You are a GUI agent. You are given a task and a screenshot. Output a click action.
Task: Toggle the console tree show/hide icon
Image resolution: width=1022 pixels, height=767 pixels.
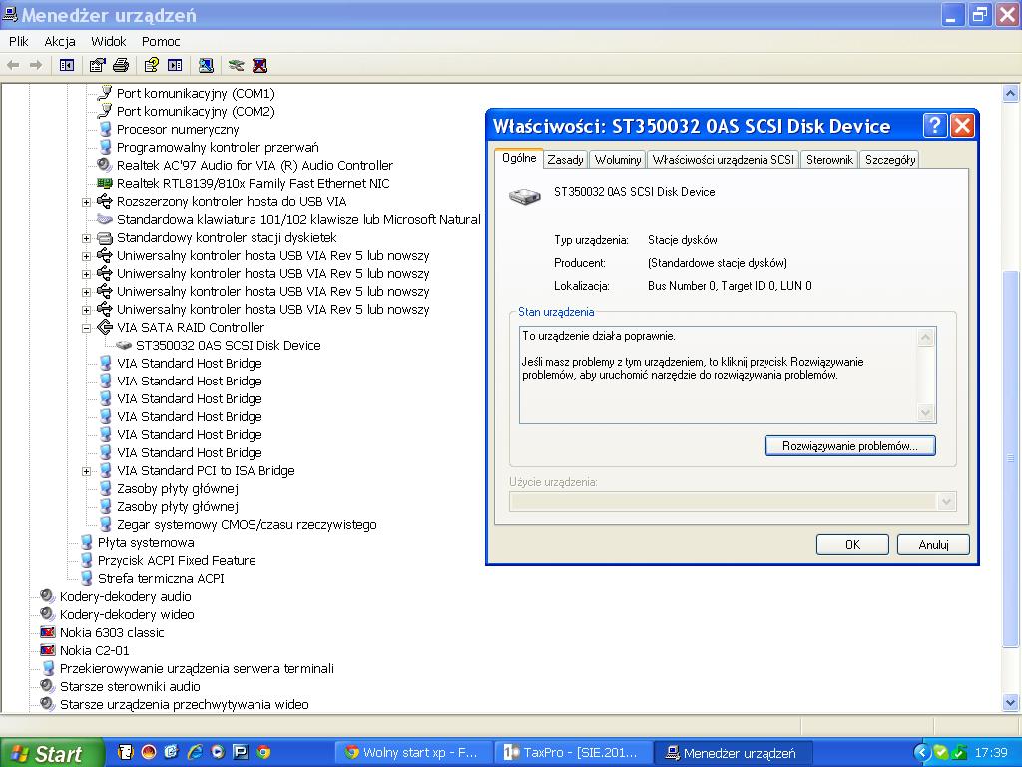67,65
